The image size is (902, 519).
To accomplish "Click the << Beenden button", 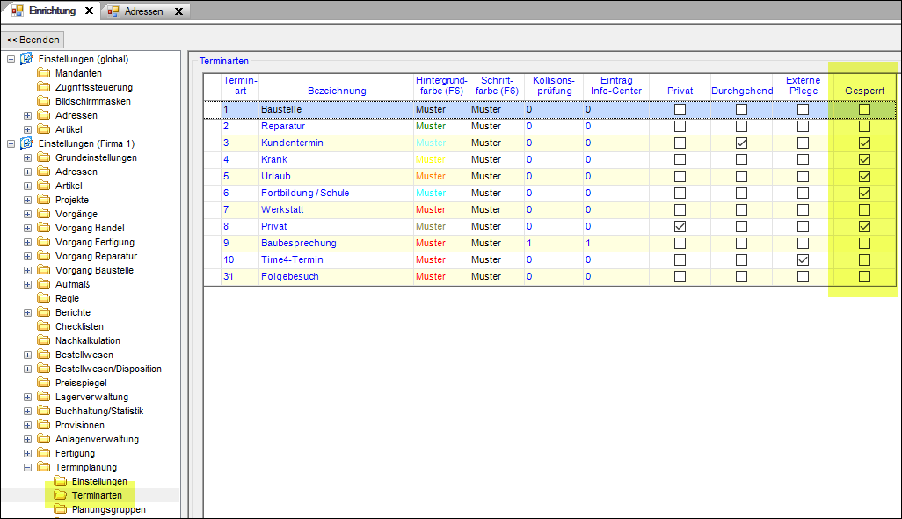I will click(33, 40).
